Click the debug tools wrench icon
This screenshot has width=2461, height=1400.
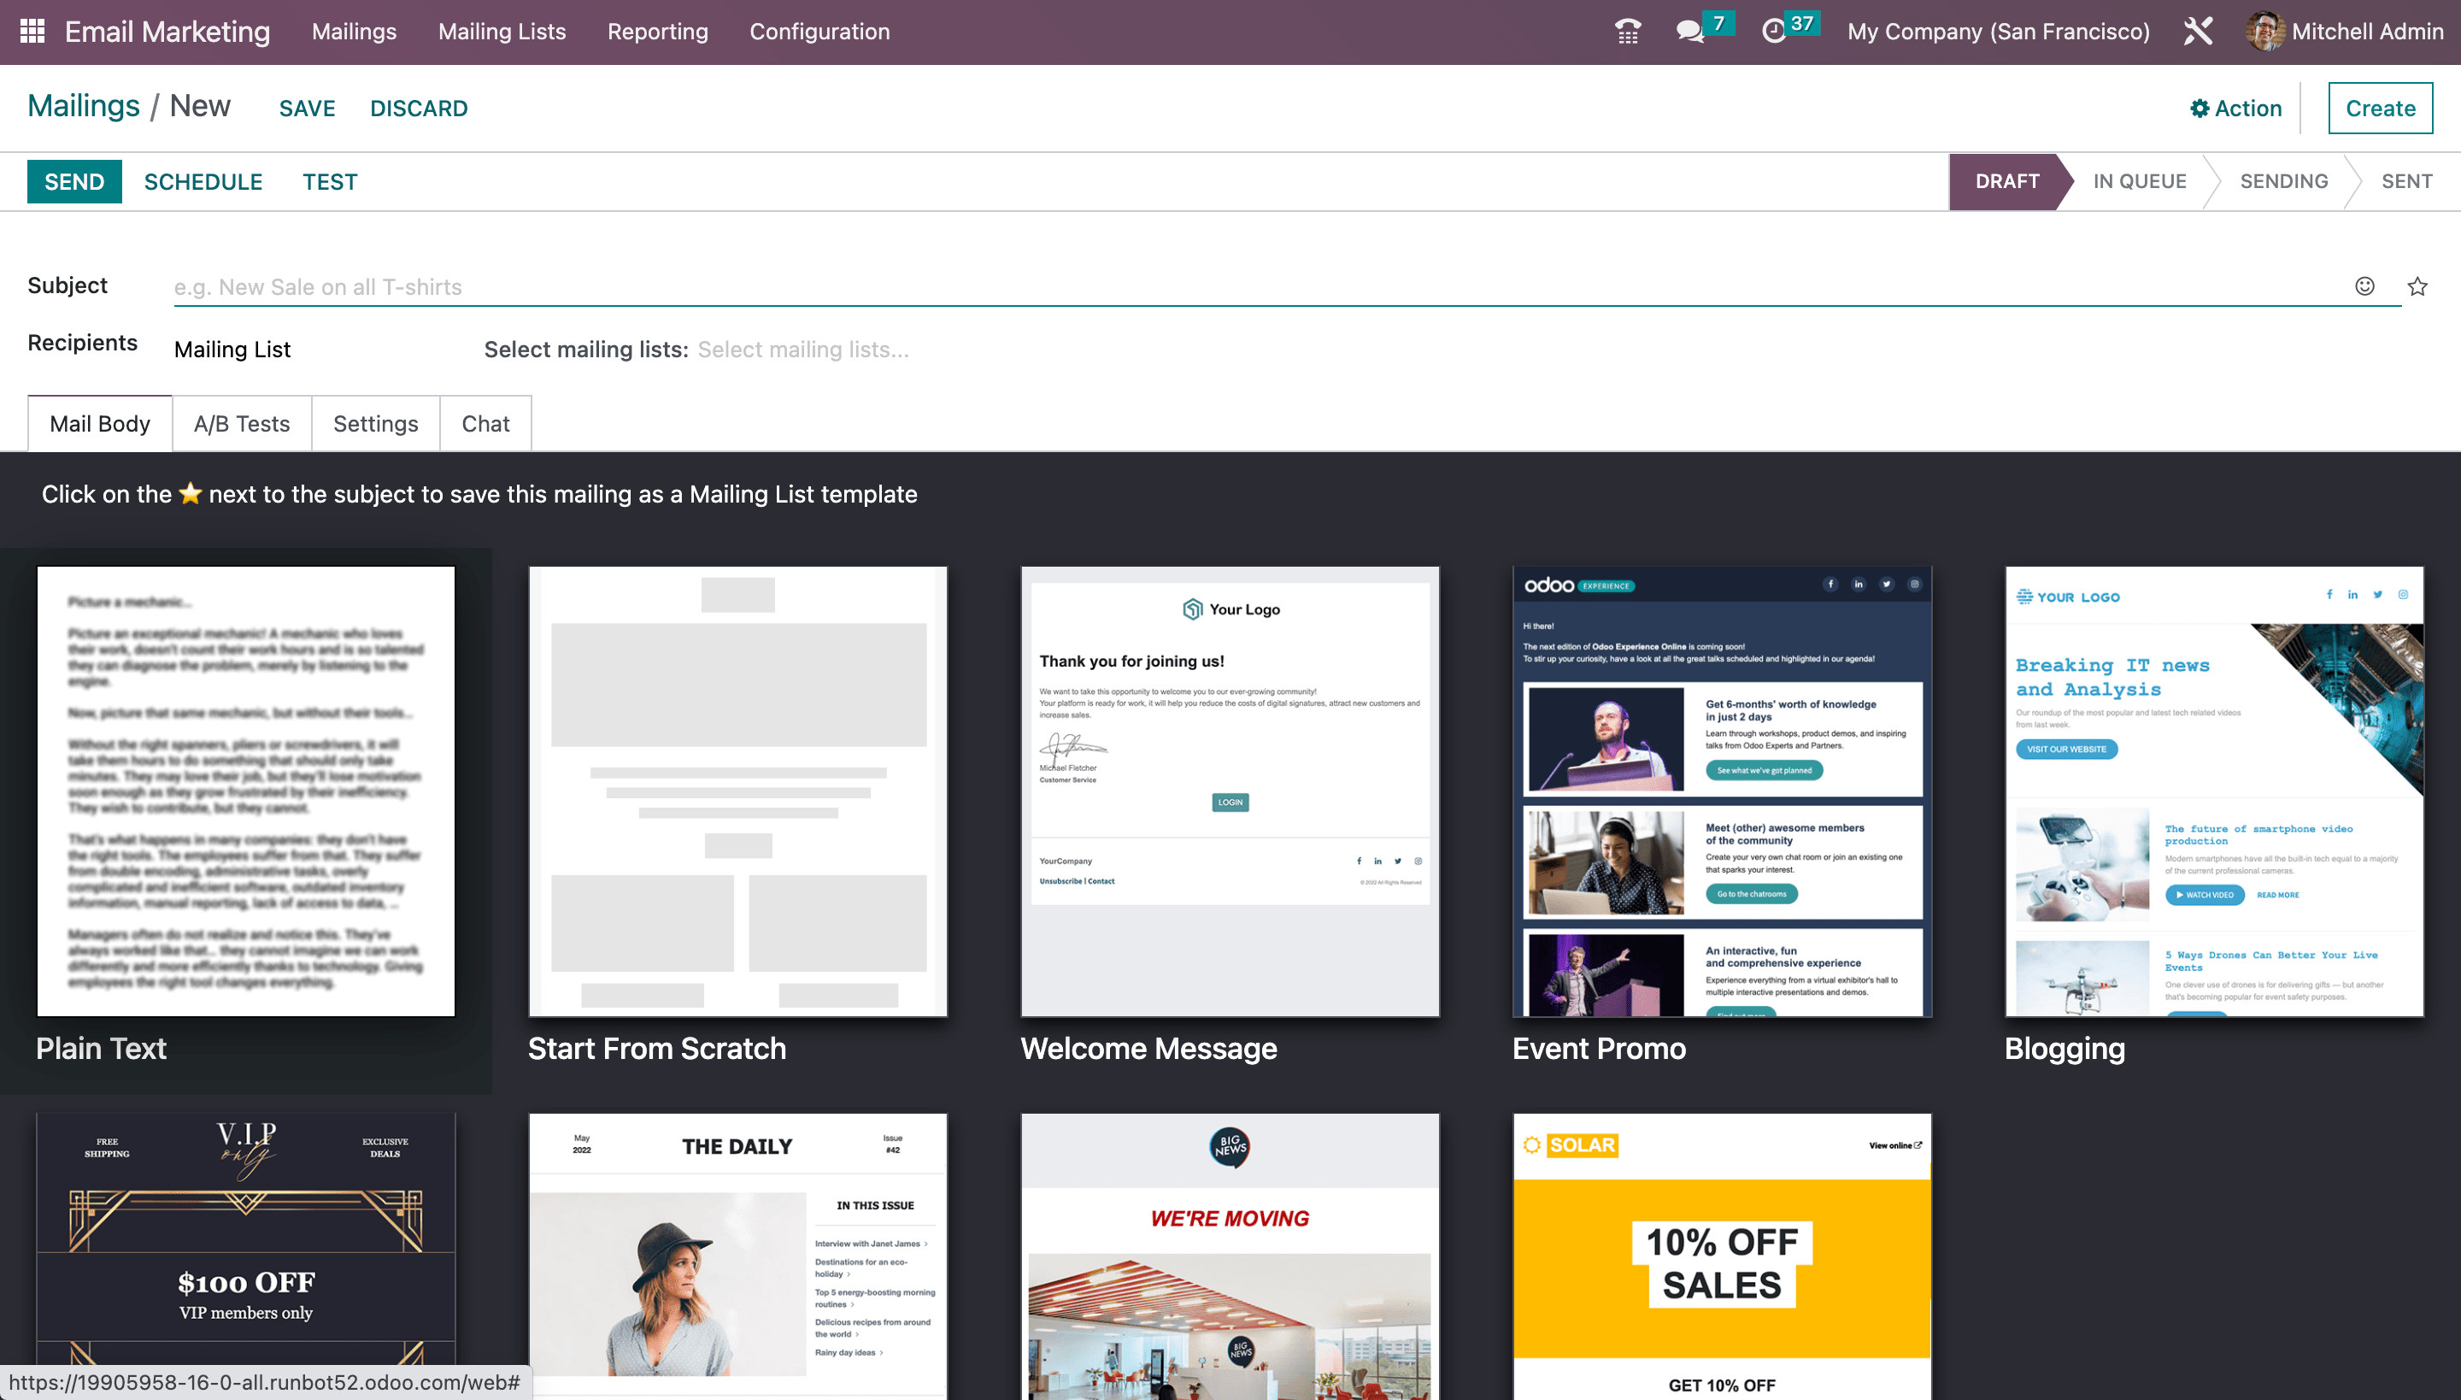click(x=2198, y=32)
